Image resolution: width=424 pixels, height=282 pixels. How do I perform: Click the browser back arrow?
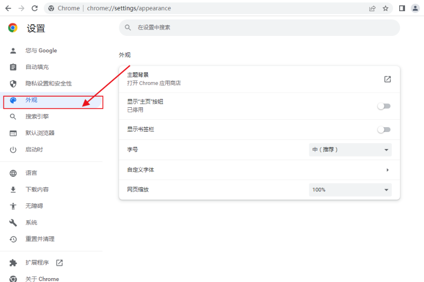pyautogui.click(x=8, y=8)
